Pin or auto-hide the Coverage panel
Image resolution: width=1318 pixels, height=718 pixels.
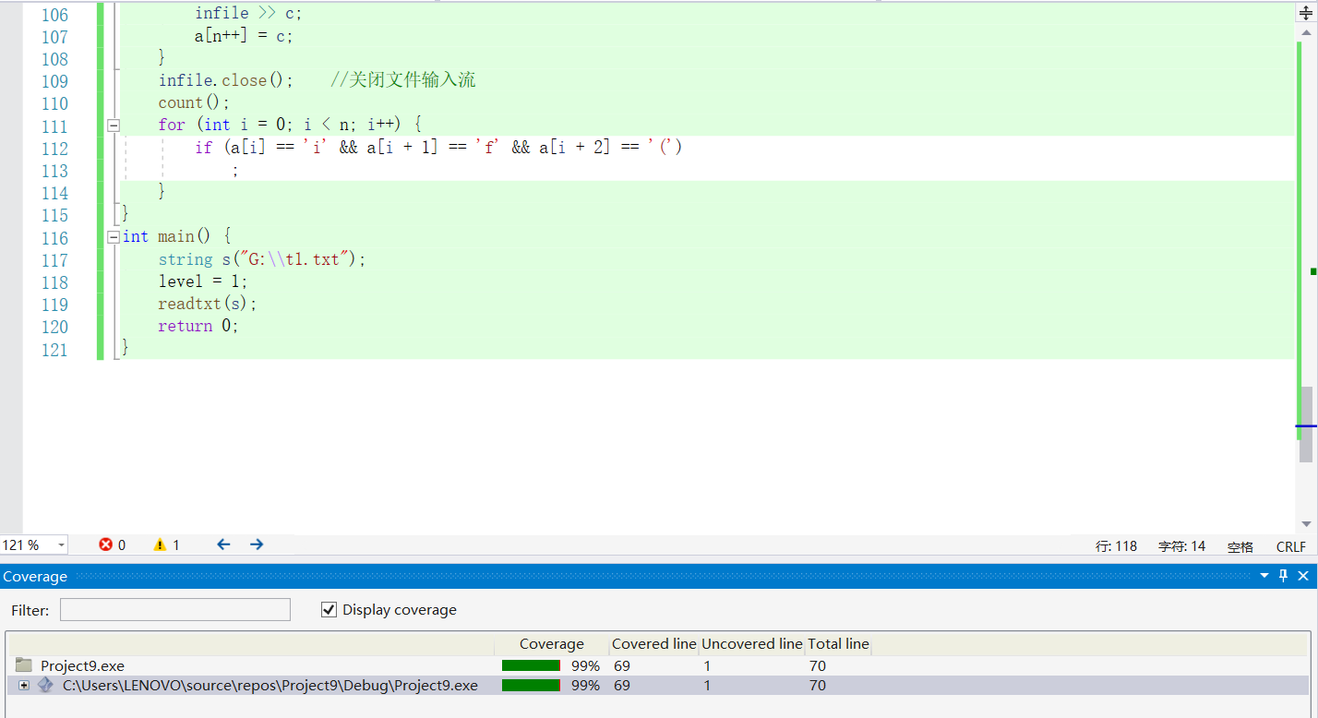pyautogui.click(x=1284, y=576)
